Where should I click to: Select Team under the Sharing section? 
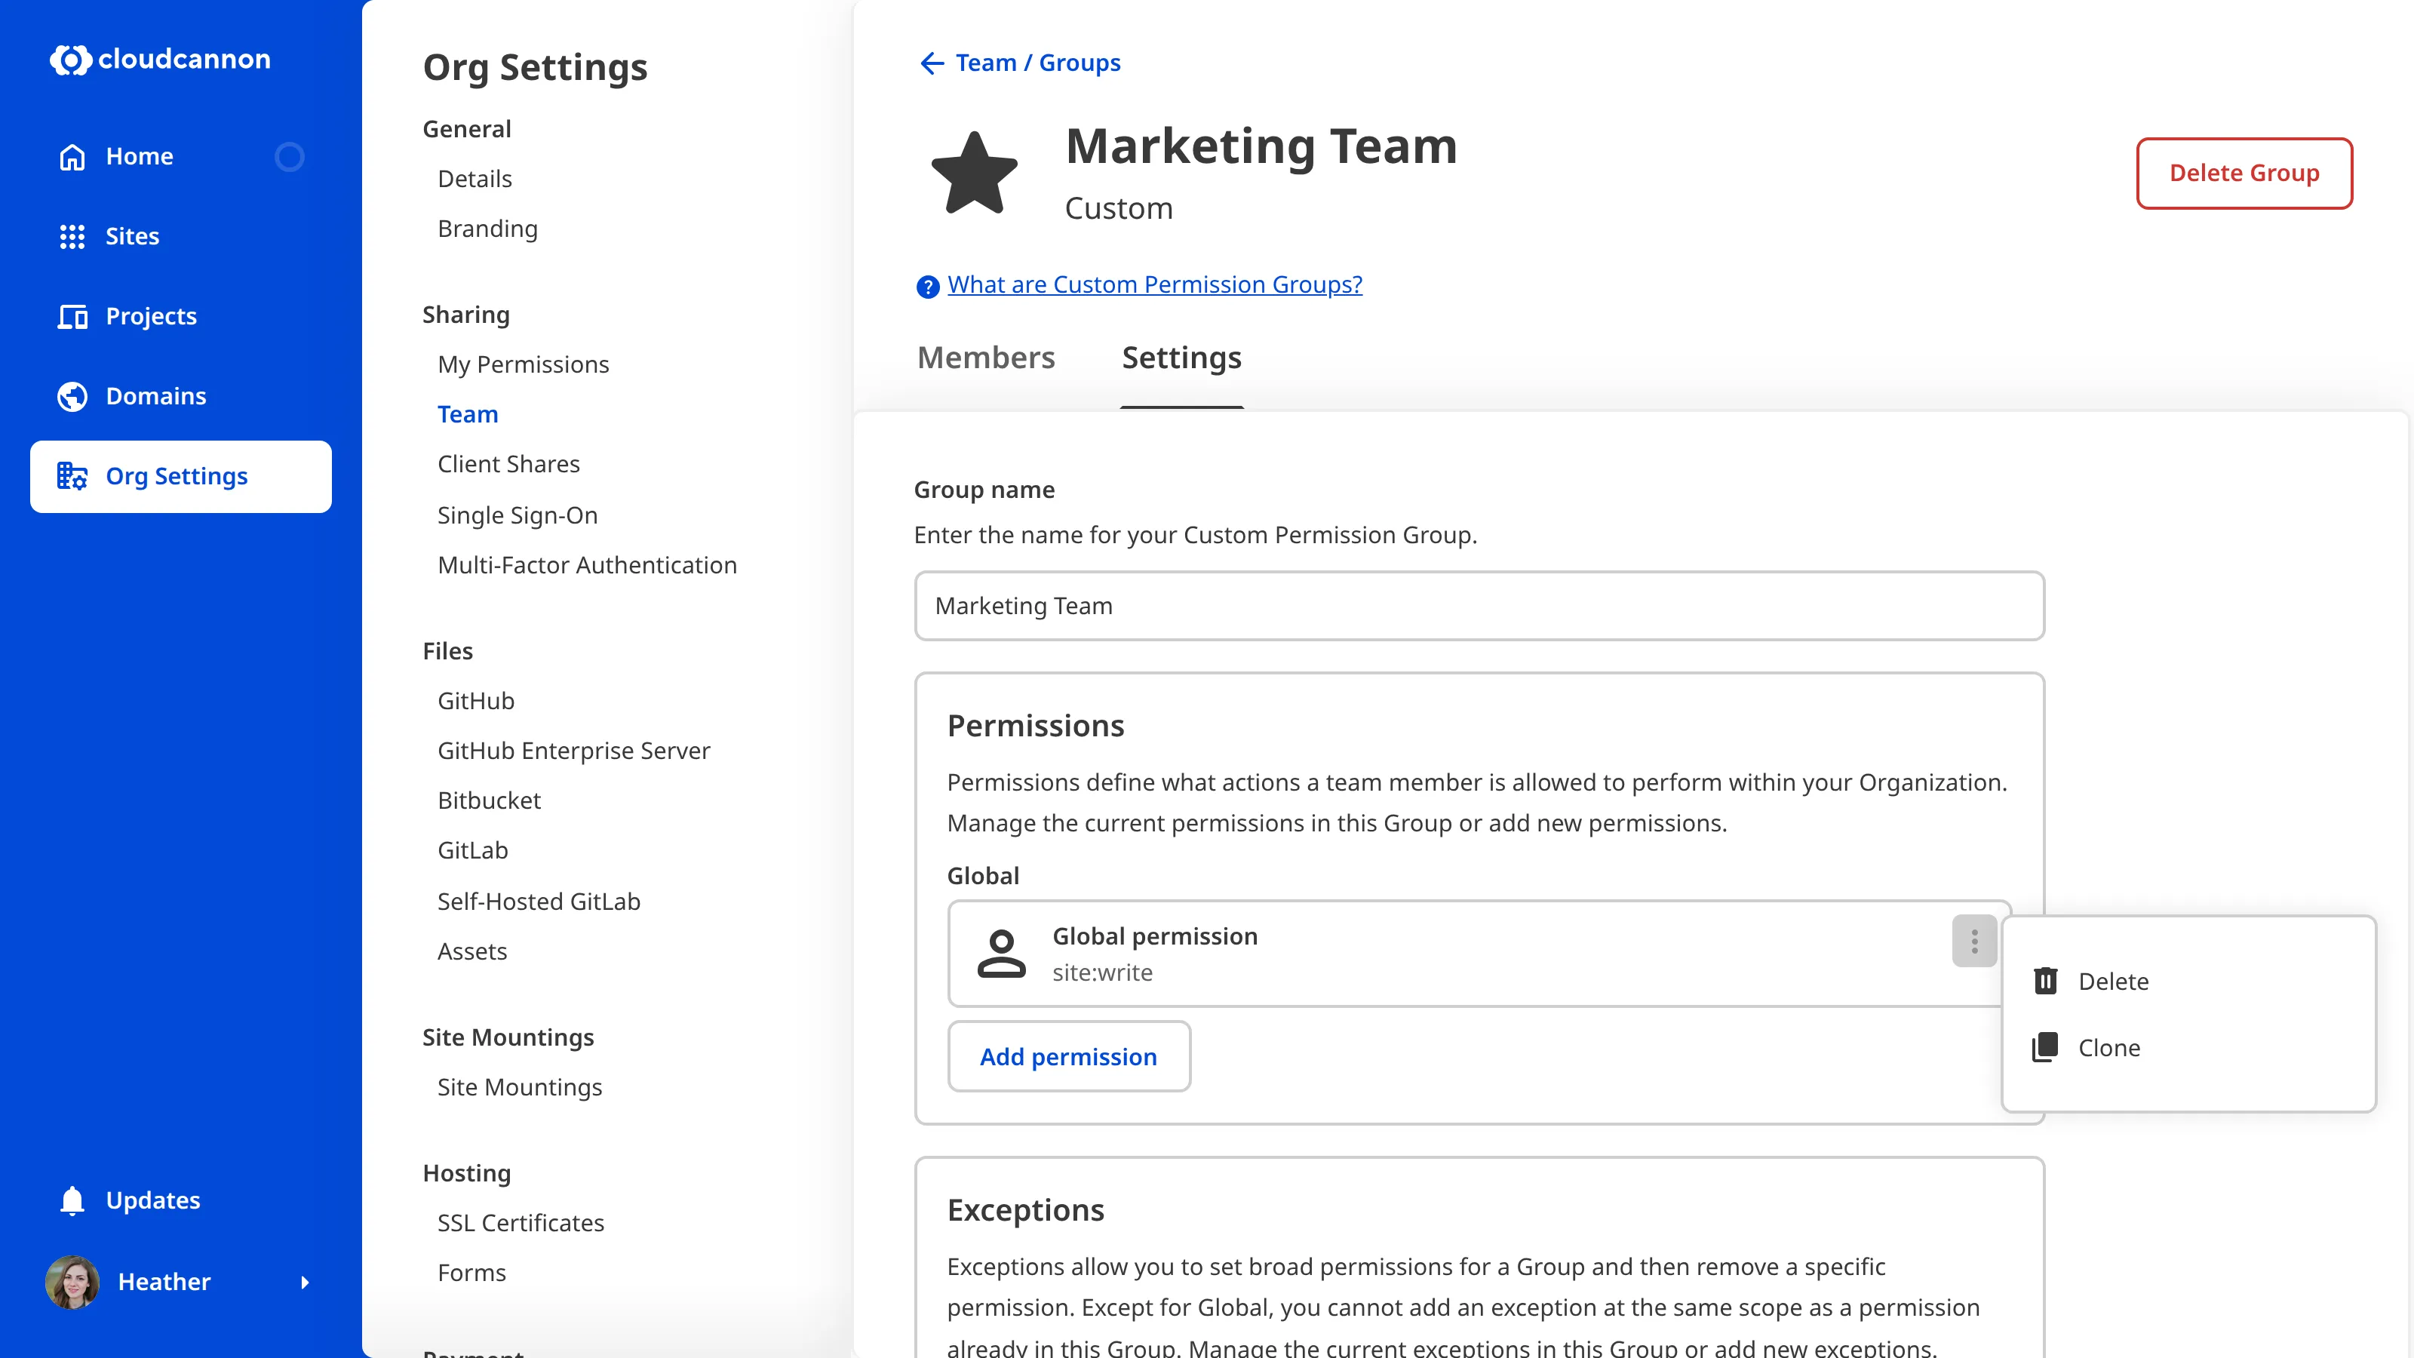pyautogui.click(x=468, y=413)
